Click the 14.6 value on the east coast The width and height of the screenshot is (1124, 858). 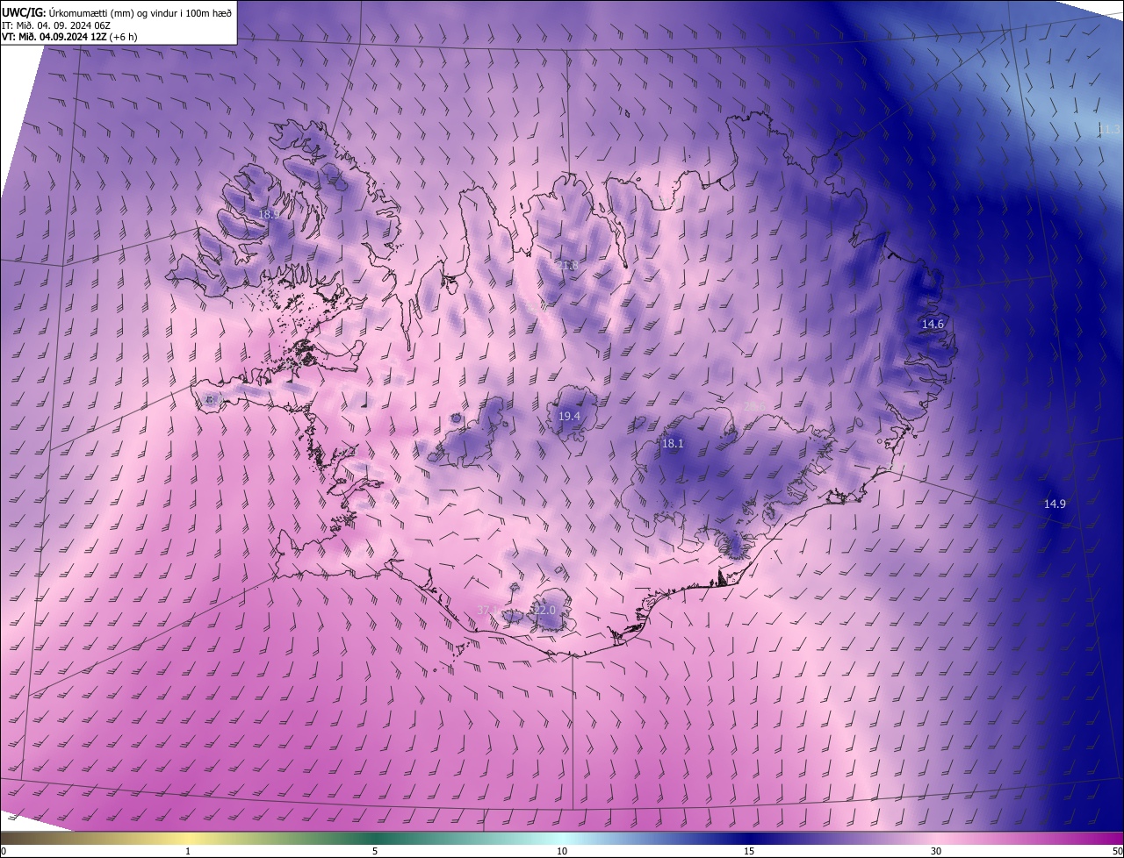(x=933, y=325)
